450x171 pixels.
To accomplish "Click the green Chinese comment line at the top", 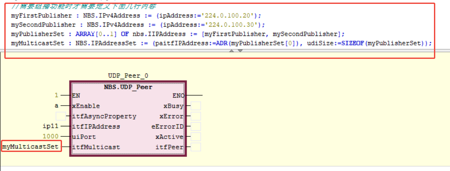I will click(x=84, y=6).
